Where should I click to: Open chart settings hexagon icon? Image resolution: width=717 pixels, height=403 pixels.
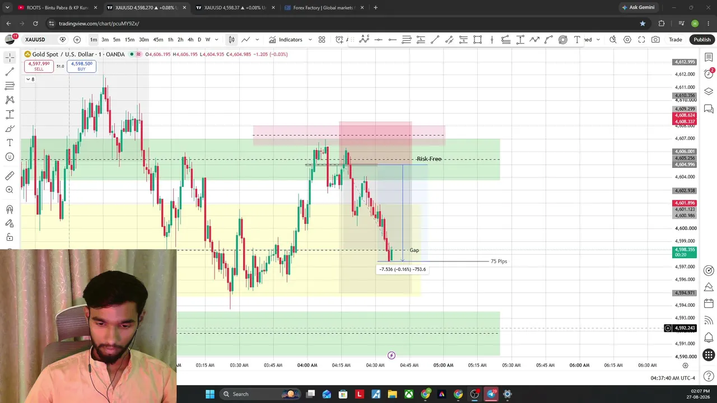(x=627, y=40)
